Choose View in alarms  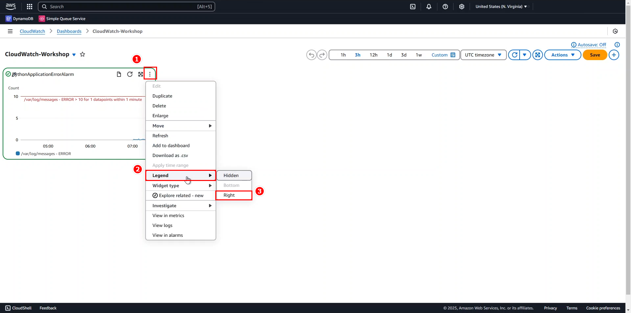click(181, 235)
